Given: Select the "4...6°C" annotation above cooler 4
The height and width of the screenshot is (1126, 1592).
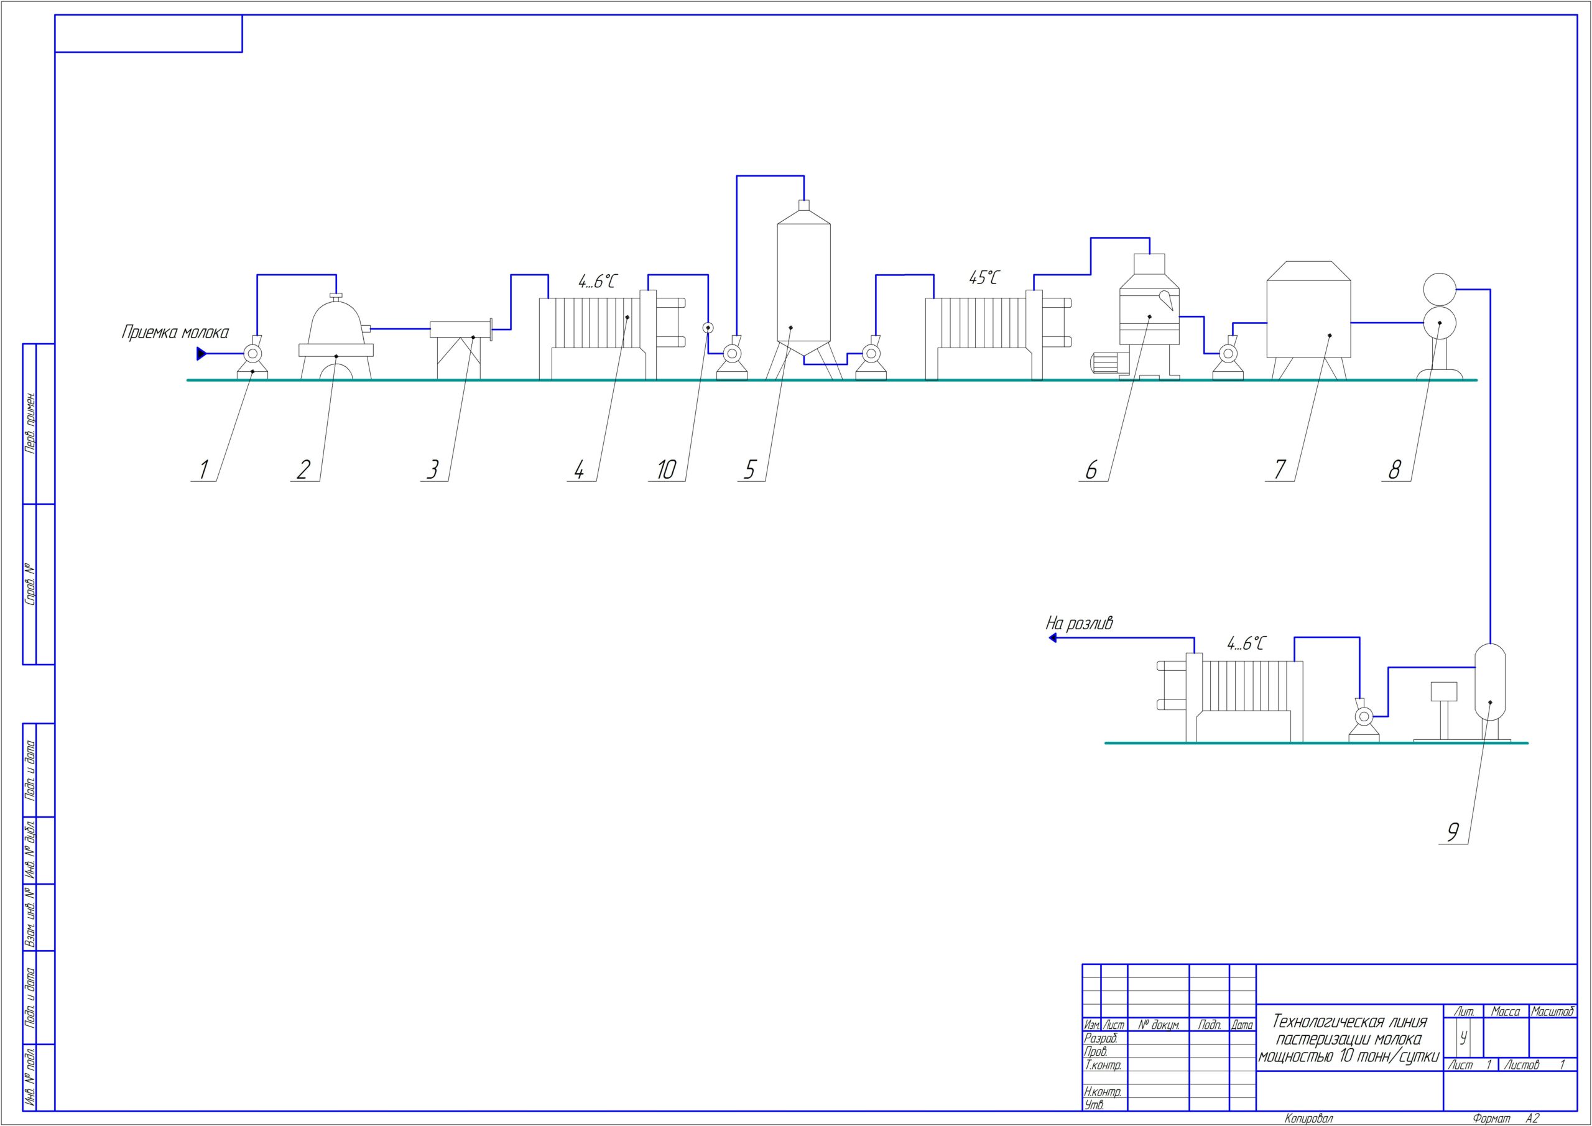Looking at the screenshot, I should coord(598,282).
